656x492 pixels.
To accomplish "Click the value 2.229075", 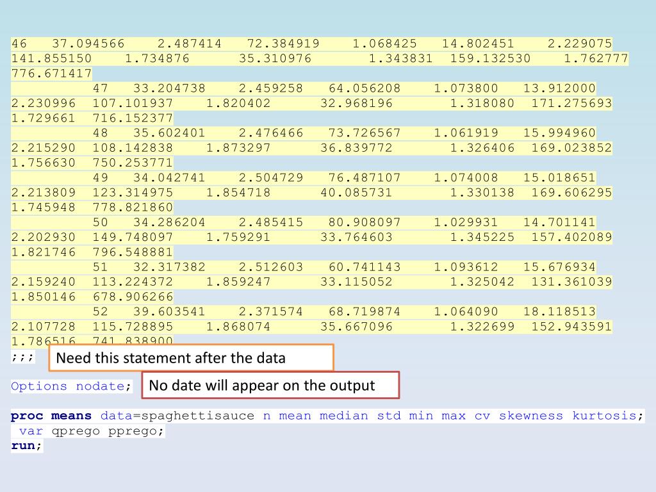I will point(579,44).
